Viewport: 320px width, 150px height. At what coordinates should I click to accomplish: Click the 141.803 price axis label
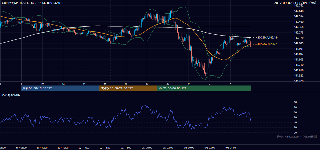coord(298,59)
